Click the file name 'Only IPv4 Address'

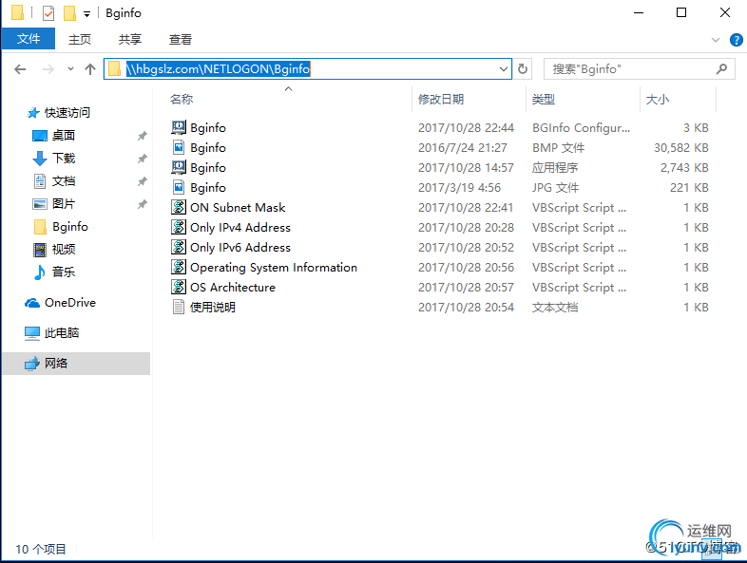pyautogui.click(x=240, y=228)
